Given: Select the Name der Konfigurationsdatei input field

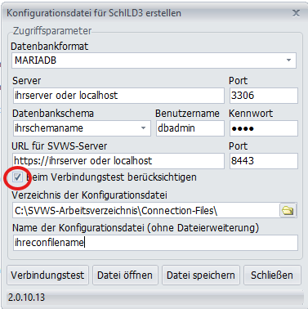Looking at the screenshot, I should [x=155, y=243].
